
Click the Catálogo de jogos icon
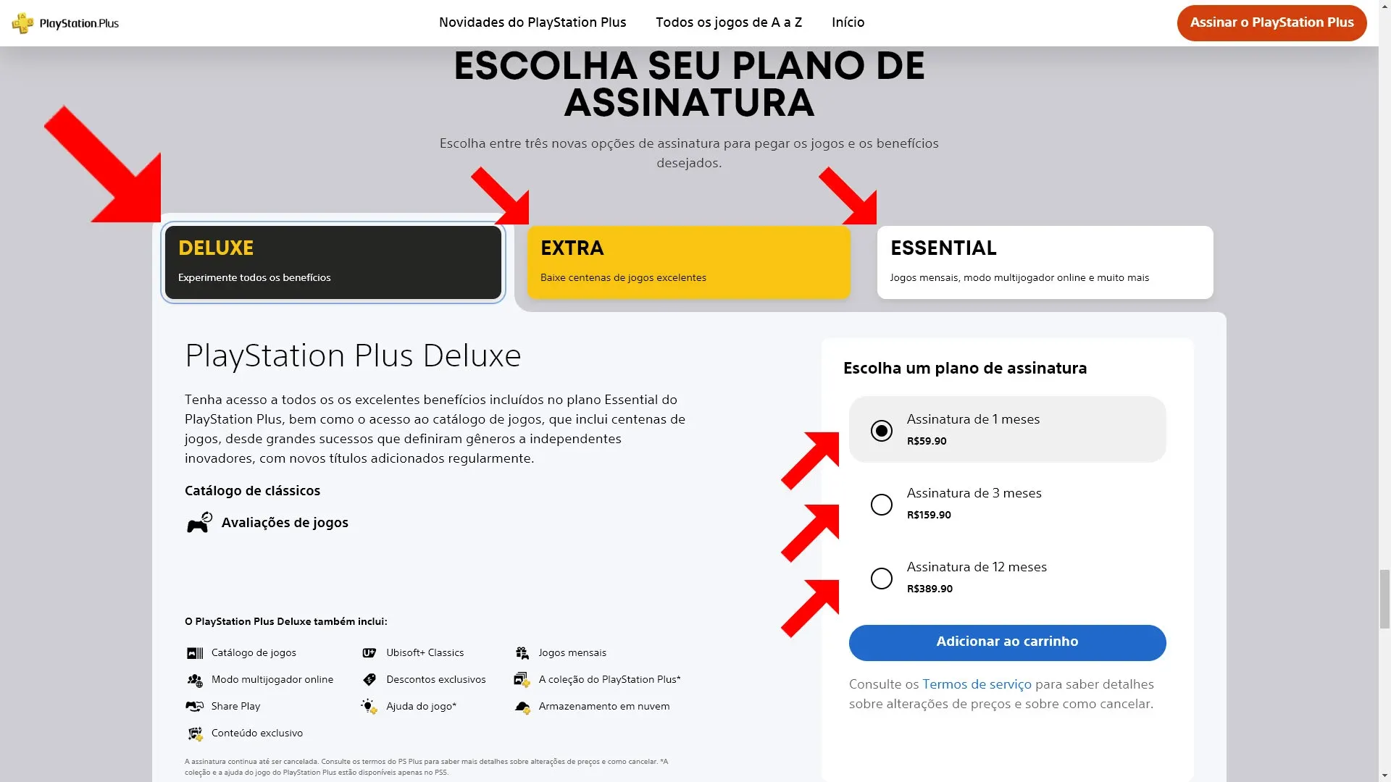(195, 652)
